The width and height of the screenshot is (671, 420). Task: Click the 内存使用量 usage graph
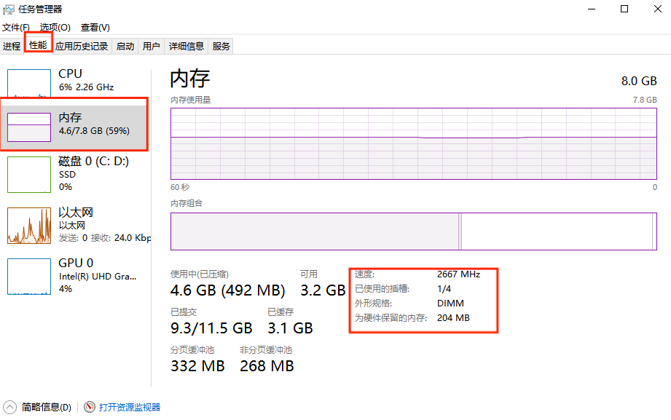coord(413,143)
